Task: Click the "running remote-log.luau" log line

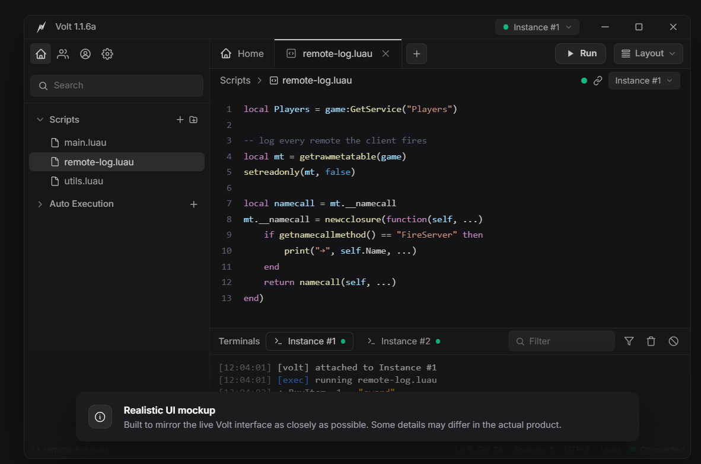Action: pyautogui.click(x=328, y=380)
